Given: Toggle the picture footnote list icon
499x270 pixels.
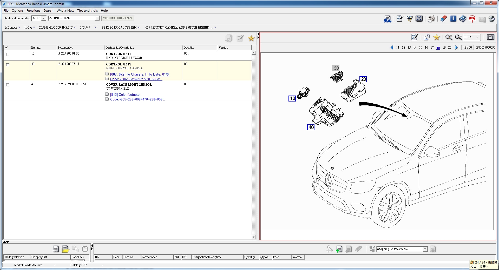Looking at the screenshot, I should [490, 37].
